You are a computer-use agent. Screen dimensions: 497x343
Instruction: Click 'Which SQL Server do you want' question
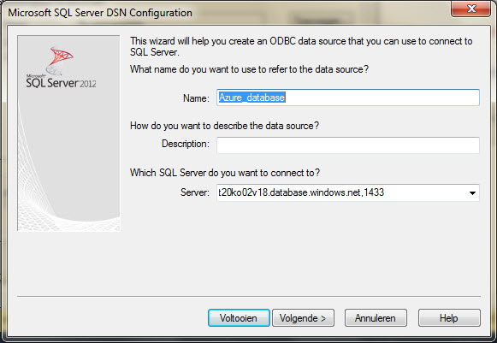coord(225,173)
